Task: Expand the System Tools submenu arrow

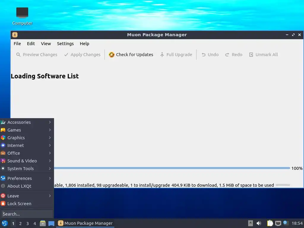Action: (50, 169)
